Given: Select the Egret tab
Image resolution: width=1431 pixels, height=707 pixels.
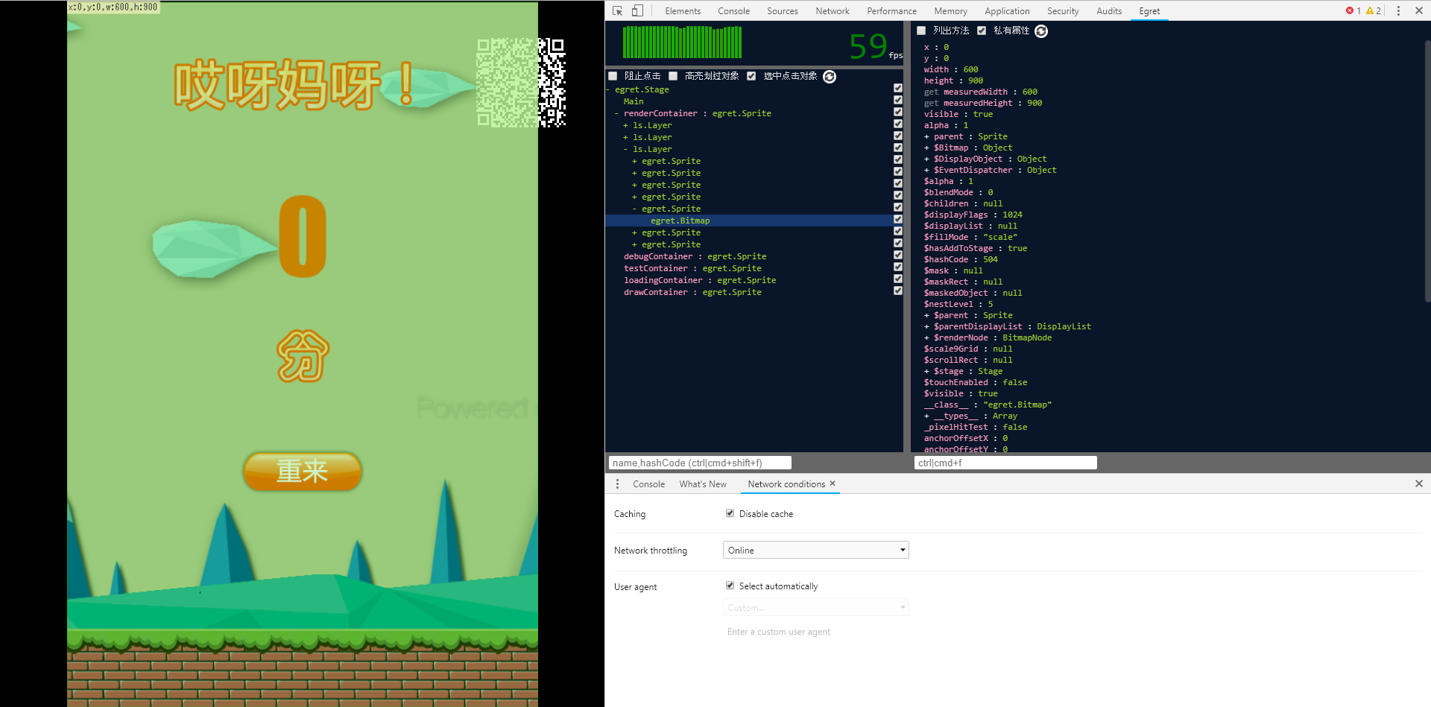Looking at the screenshot, I should 1149,11.
